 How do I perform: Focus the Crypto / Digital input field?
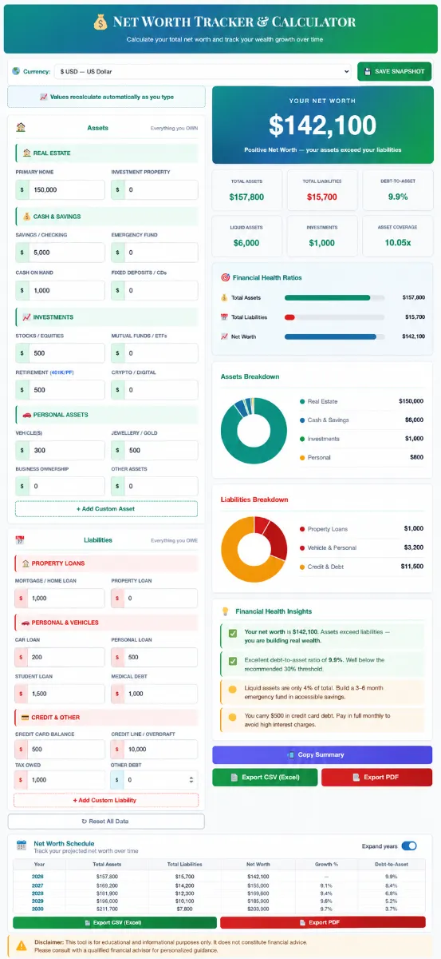tap(155, 390)
